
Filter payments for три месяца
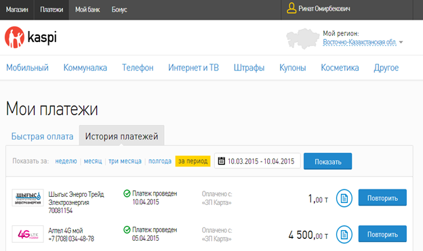click(x=125, y=161)
